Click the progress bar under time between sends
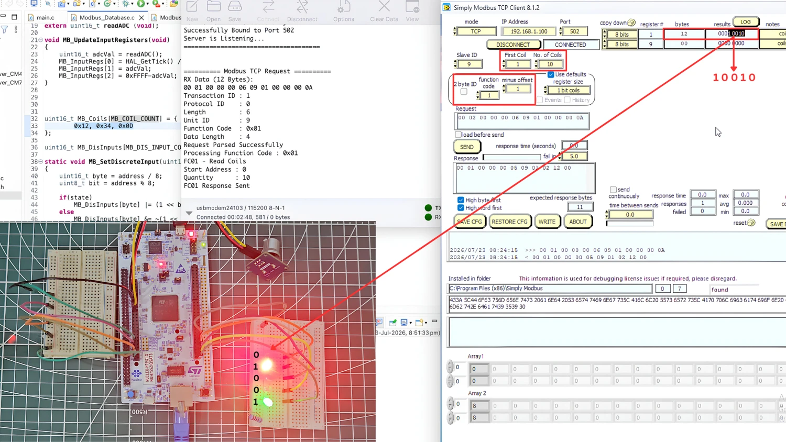 click(x=630, y=224)
